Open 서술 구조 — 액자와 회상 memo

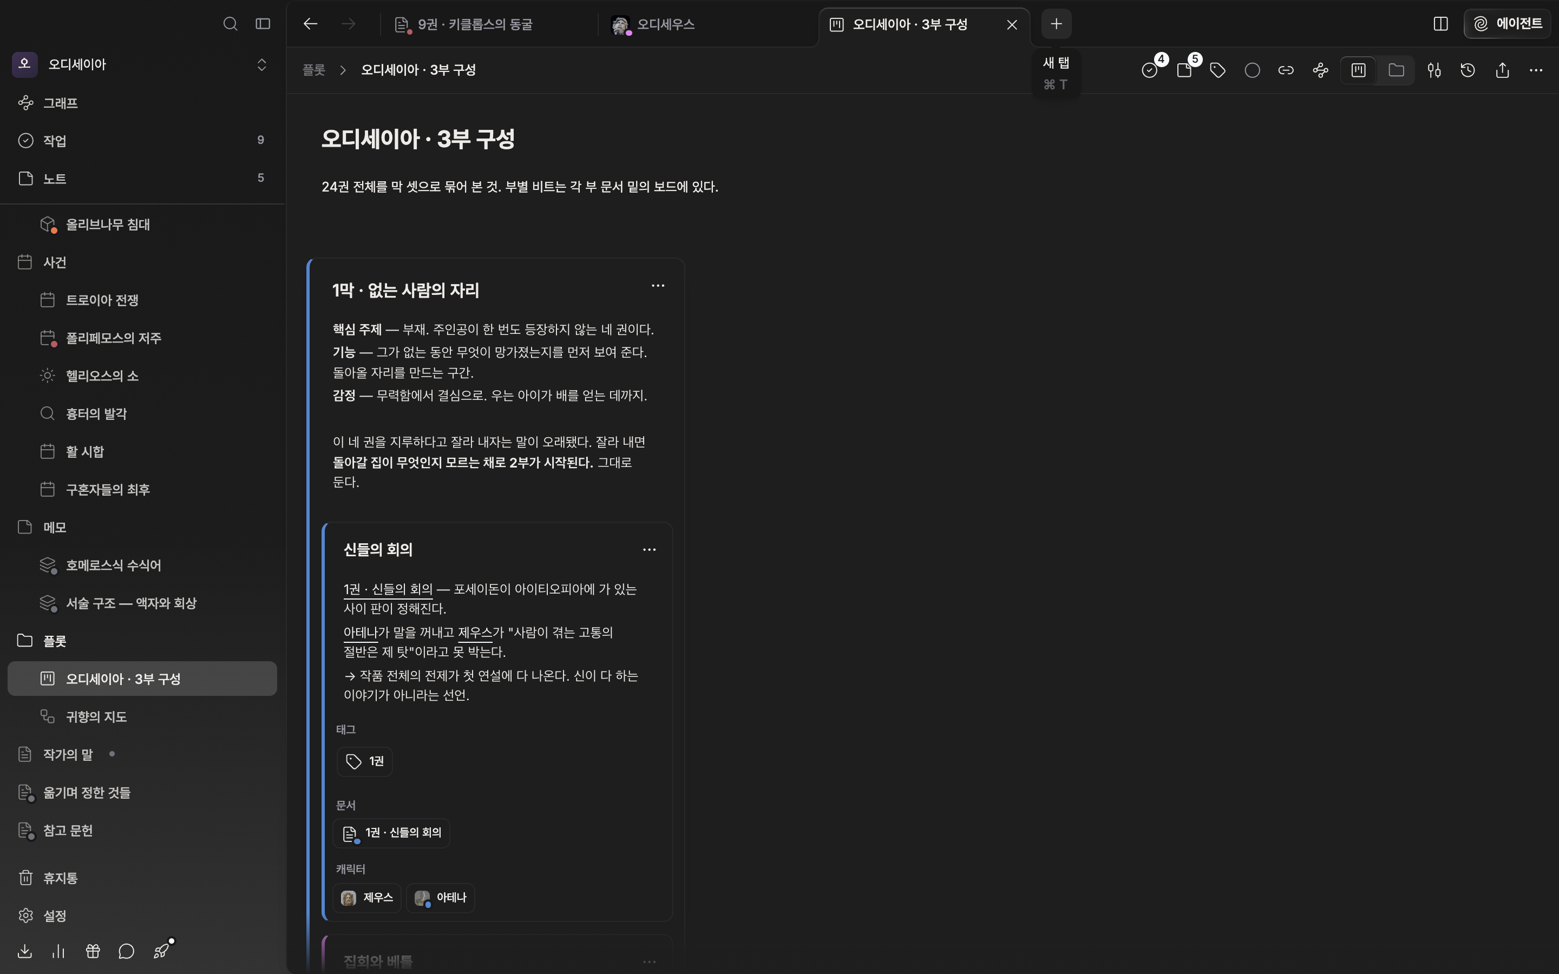[142, 603]
